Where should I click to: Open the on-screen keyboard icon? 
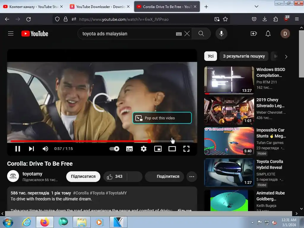tap(179, 34)
